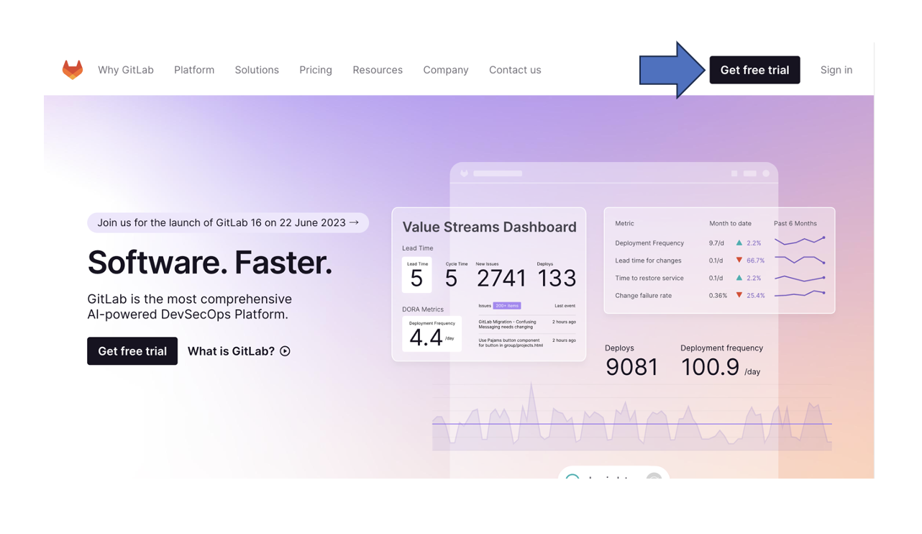
Task: Click Contact us in the navigation
Action: tap(515, 70)
